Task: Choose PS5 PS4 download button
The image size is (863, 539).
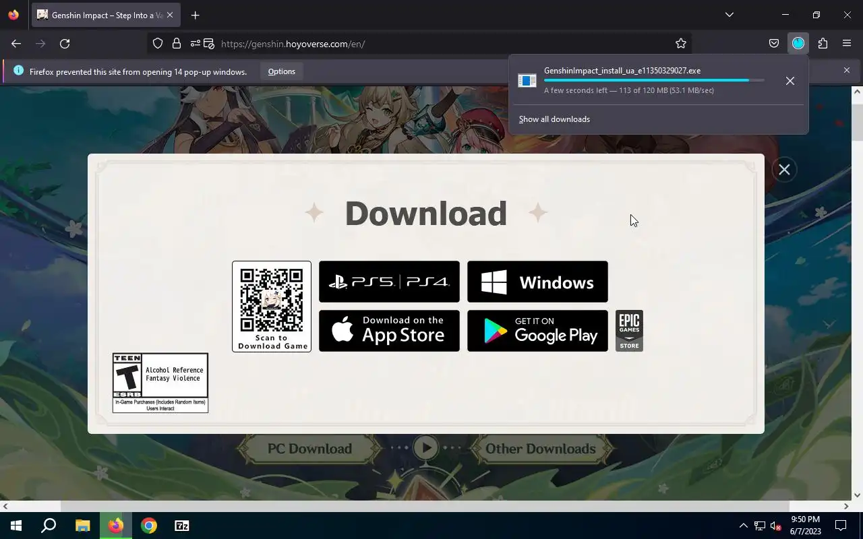Action: 389,282
